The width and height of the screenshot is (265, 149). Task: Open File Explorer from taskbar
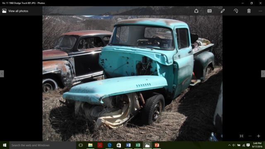[x=90, y=145]
